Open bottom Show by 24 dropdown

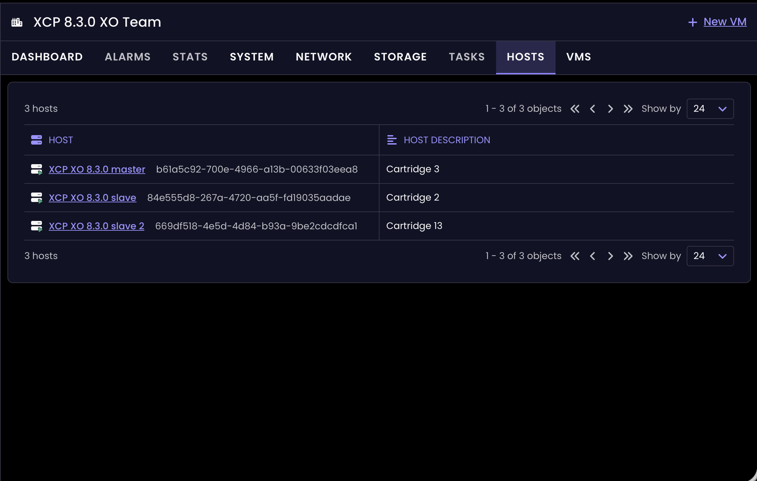tap(710, 256)
